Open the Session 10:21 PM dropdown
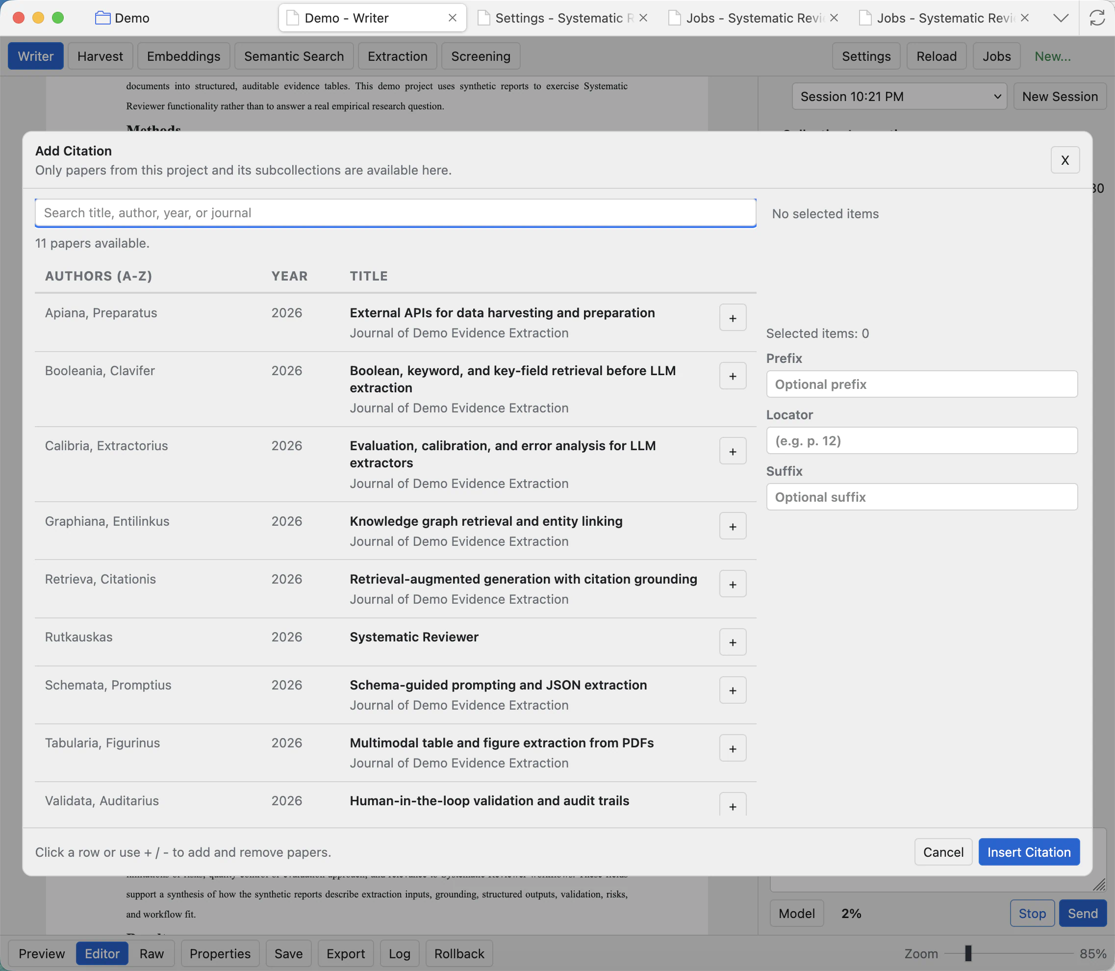This screenshot has width=1115, height=971. coord(899,97)
